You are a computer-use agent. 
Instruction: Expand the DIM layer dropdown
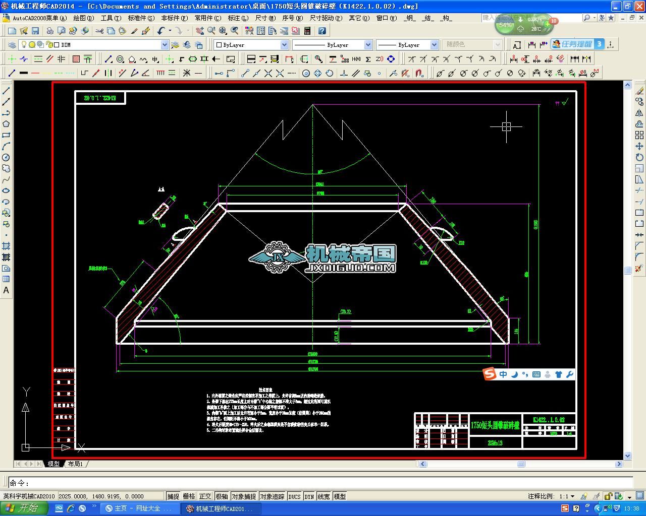pyautogui.click(x=165, y=45)
